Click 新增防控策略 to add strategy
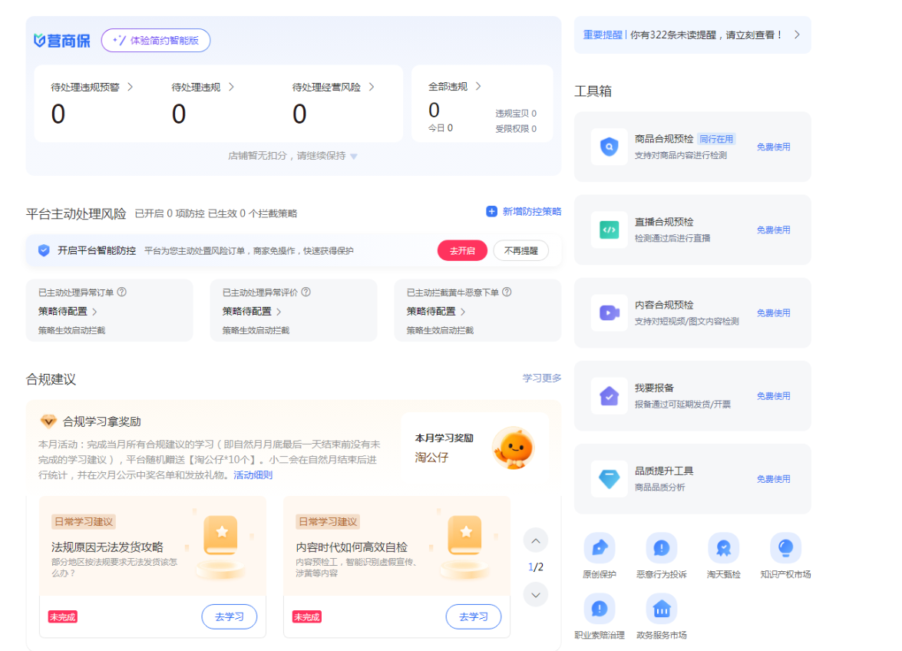Image resolution: width=902 pixels, height=651 pixels. click(x=524, y=212)
